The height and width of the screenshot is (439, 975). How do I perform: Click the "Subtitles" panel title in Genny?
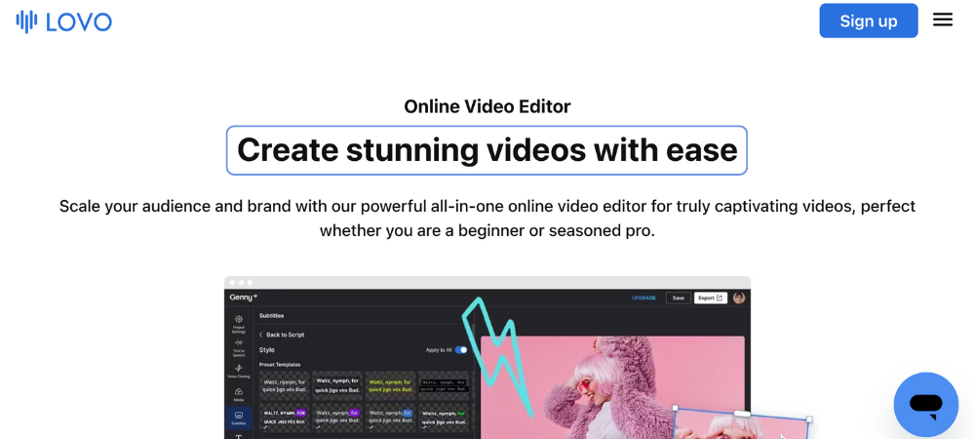click(x=271, y=316)
